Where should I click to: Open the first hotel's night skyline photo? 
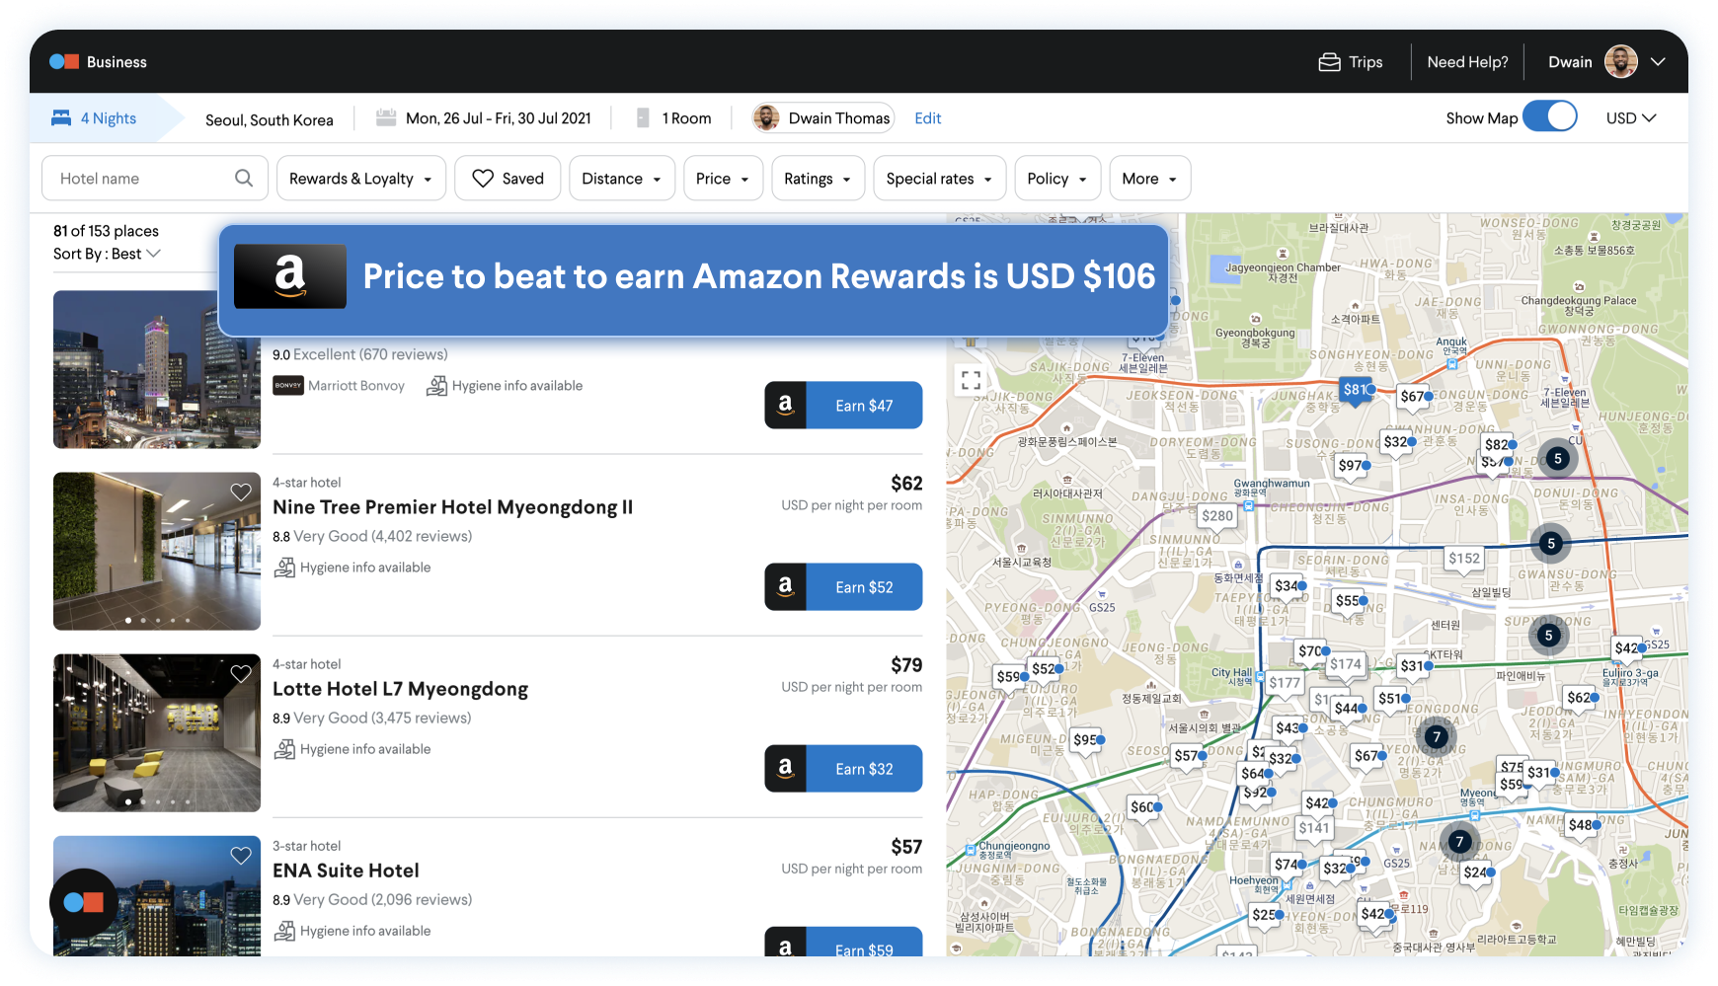pyautogui.click(x=157, y=369)
